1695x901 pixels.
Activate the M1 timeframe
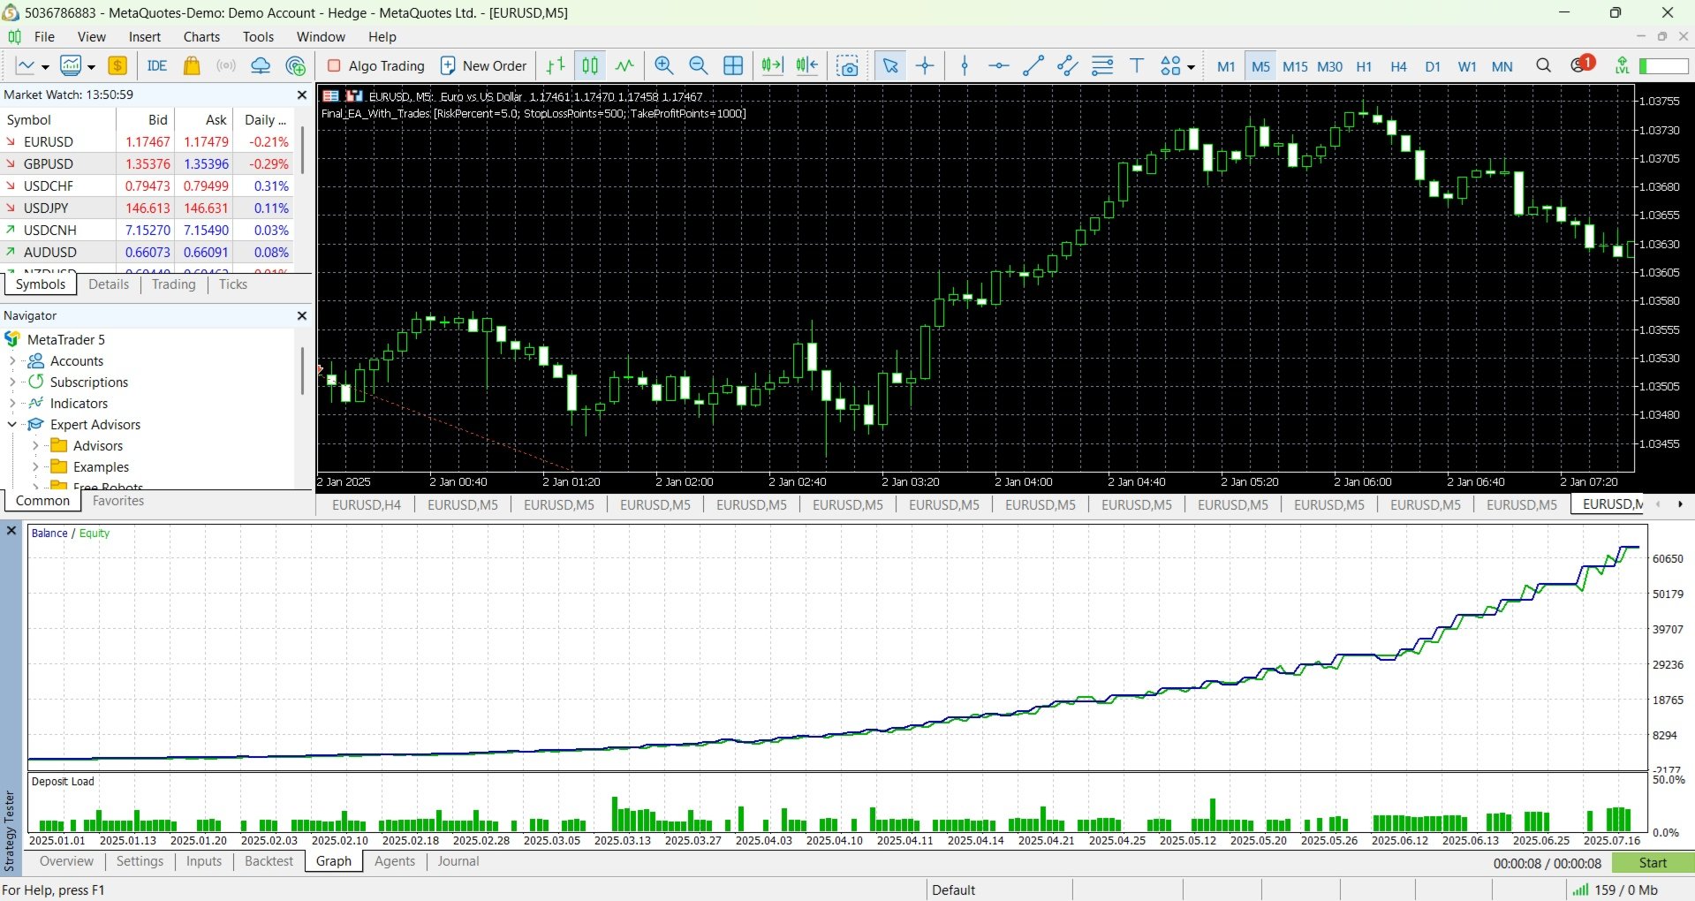tap(1226, 66)
